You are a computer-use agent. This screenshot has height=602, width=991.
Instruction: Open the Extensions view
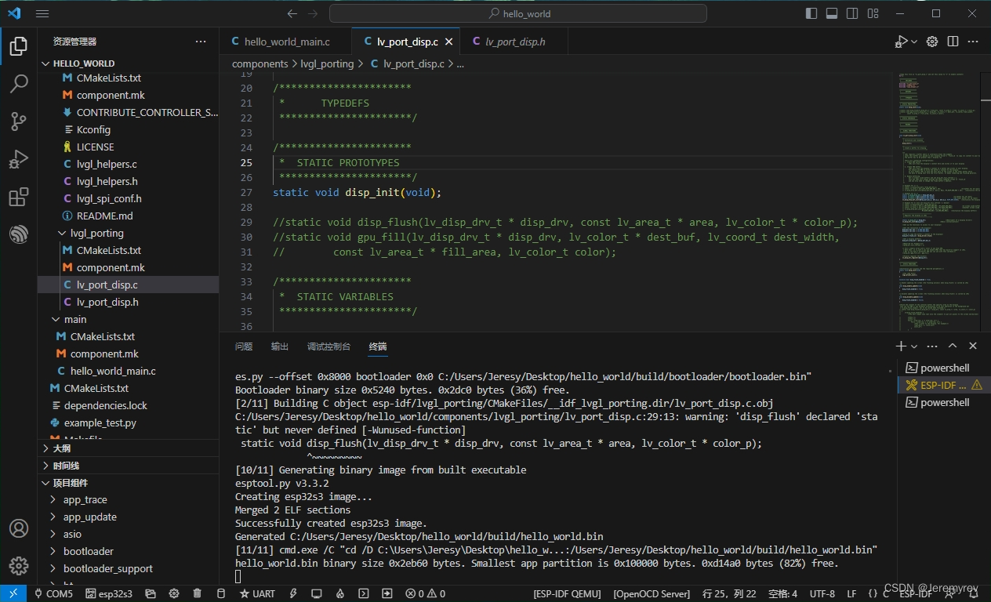[x=19, y=197]
